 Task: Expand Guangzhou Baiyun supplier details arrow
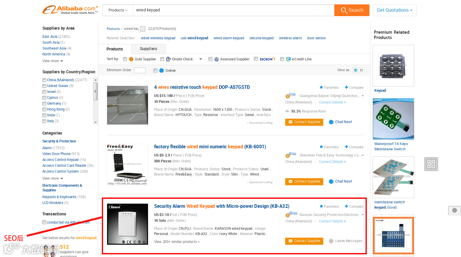[x=363, y=96]
